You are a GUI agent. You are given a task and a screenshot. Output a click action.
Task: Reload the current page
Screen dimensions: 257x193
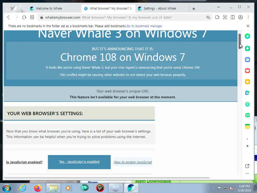(x=24, y=17)
